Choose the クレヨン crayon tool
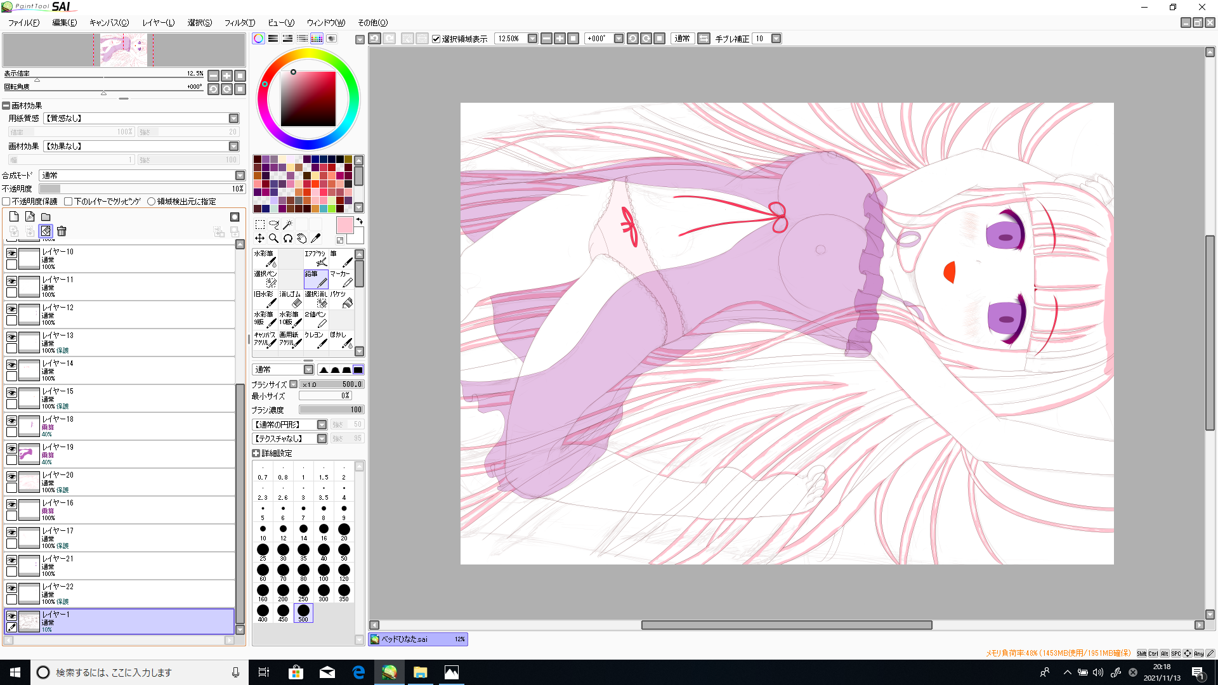The height and width of the screenshot is (685, 1218). point(316,340)
